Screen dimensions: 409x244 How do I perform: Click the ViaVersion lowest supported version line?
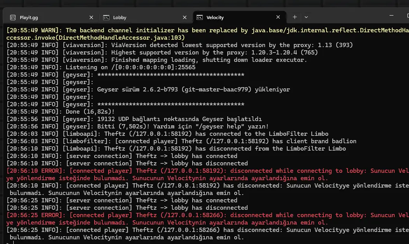[179, 45]
